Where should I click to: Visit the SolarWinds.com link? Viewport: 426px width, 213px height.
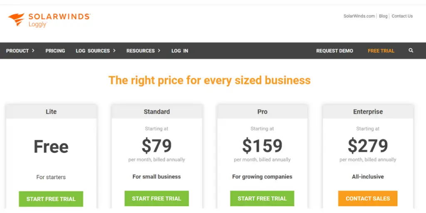[359, 16]
